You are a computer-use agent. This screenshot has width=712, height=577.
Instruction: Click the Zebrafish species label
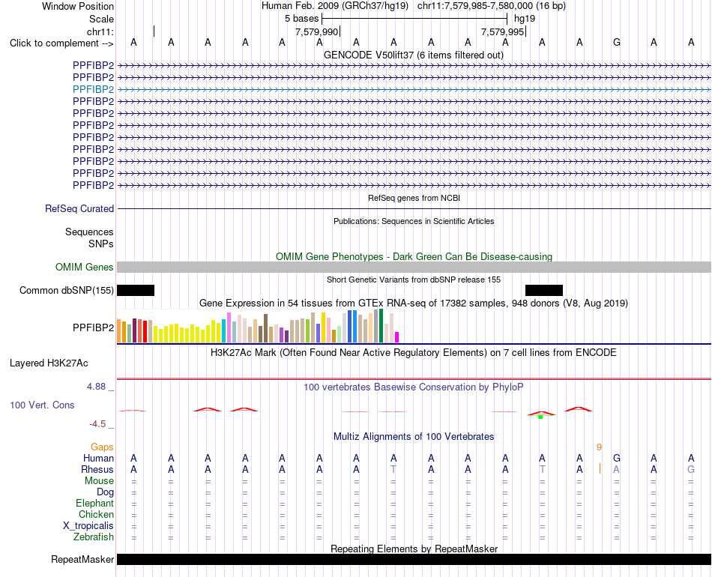(x=94, y=537)
